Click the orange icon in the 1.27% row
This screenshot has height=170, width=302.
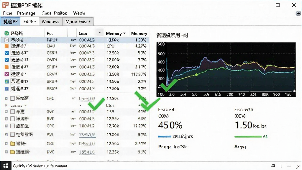pos(7,46)
